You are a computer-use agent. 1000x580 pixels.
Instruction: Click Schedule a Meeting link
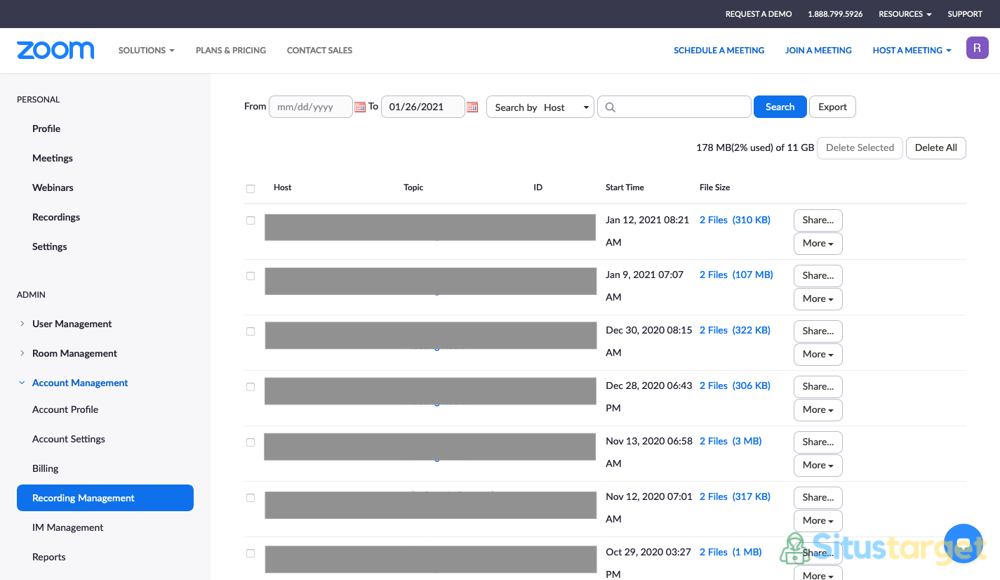[719, 51]
